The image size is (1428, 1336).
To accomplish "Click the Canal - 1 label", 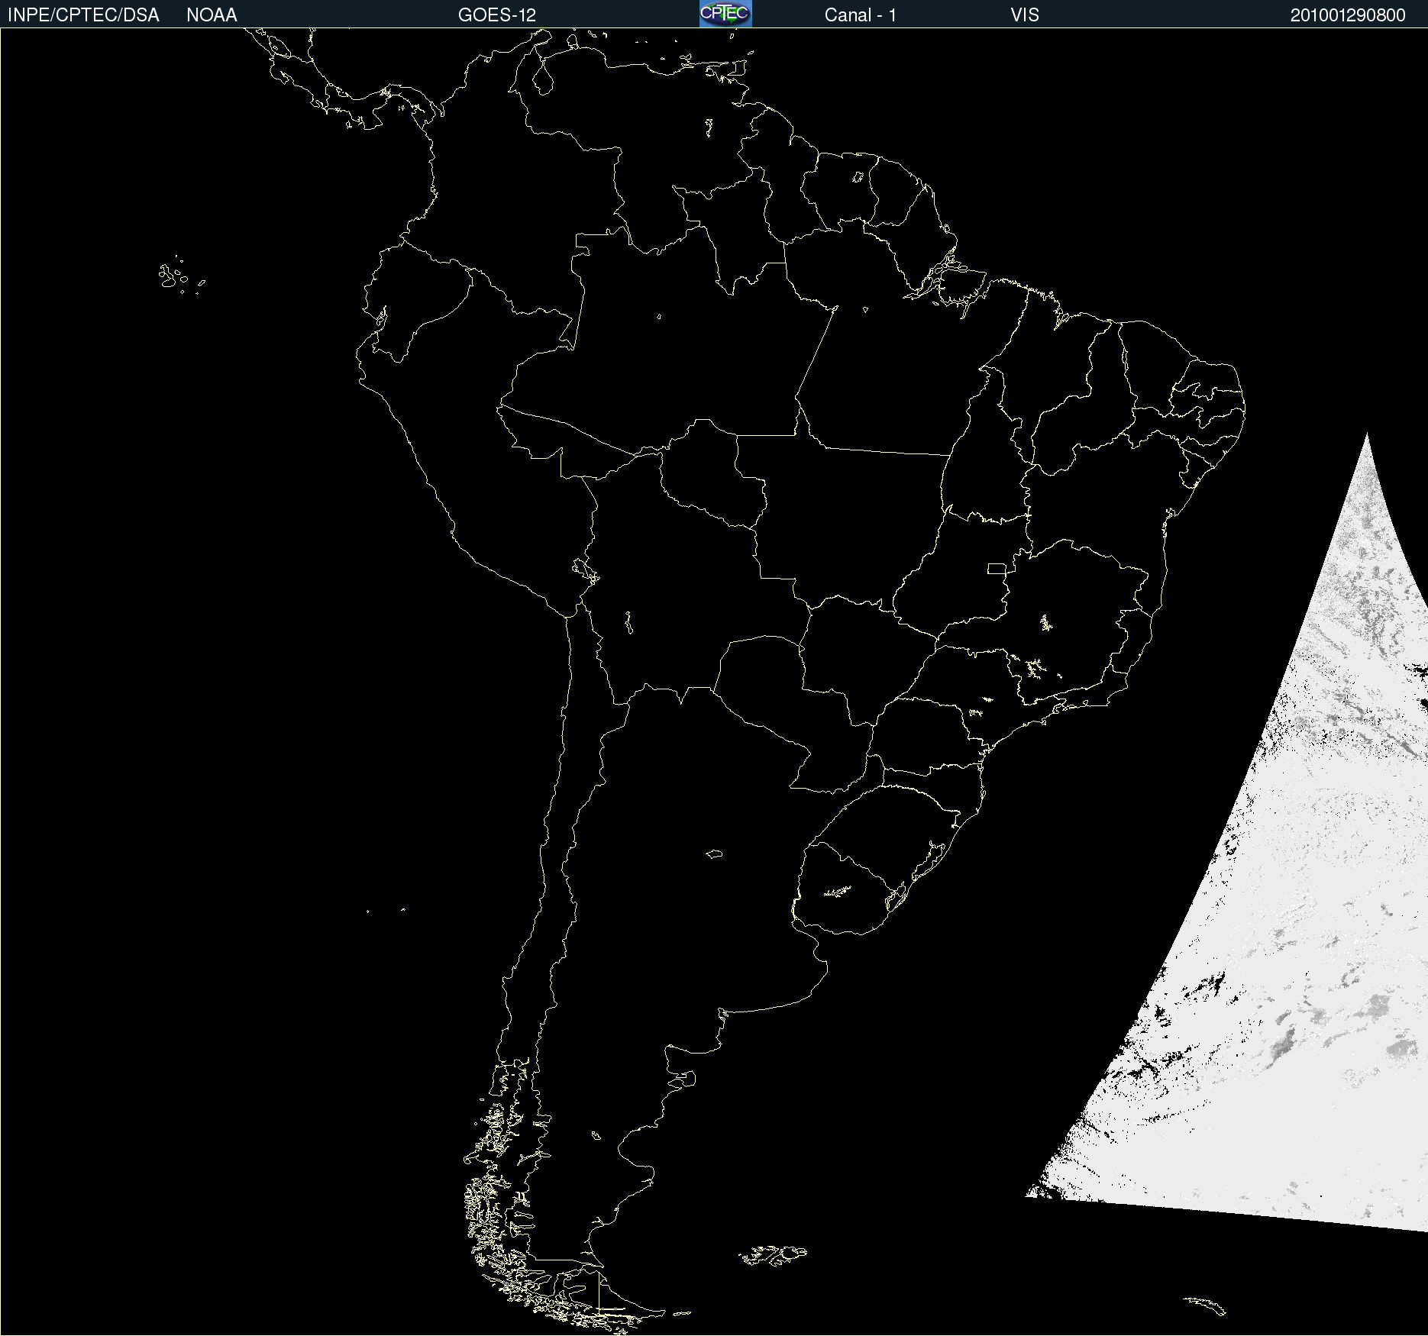I will (861, 15).
